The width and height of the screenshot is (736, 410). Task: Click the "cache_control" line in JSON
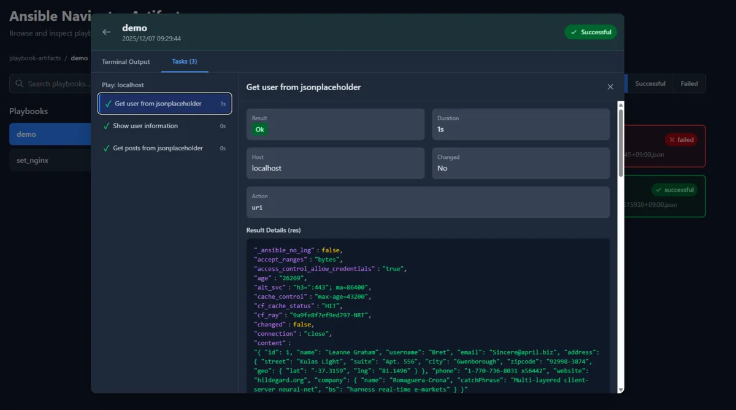313,296
